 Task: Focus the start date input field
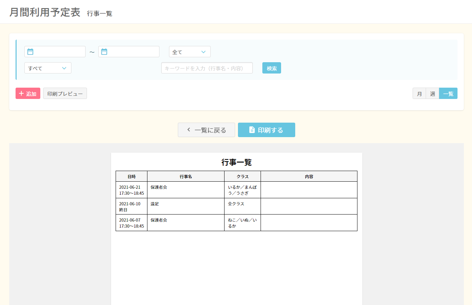point(55,52)
